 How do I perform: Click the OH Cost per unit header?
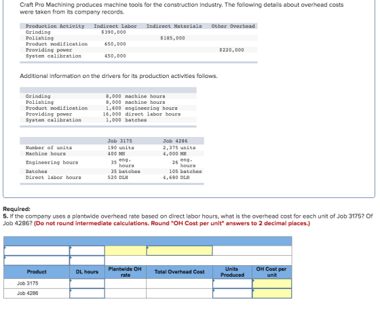point(272,272)
